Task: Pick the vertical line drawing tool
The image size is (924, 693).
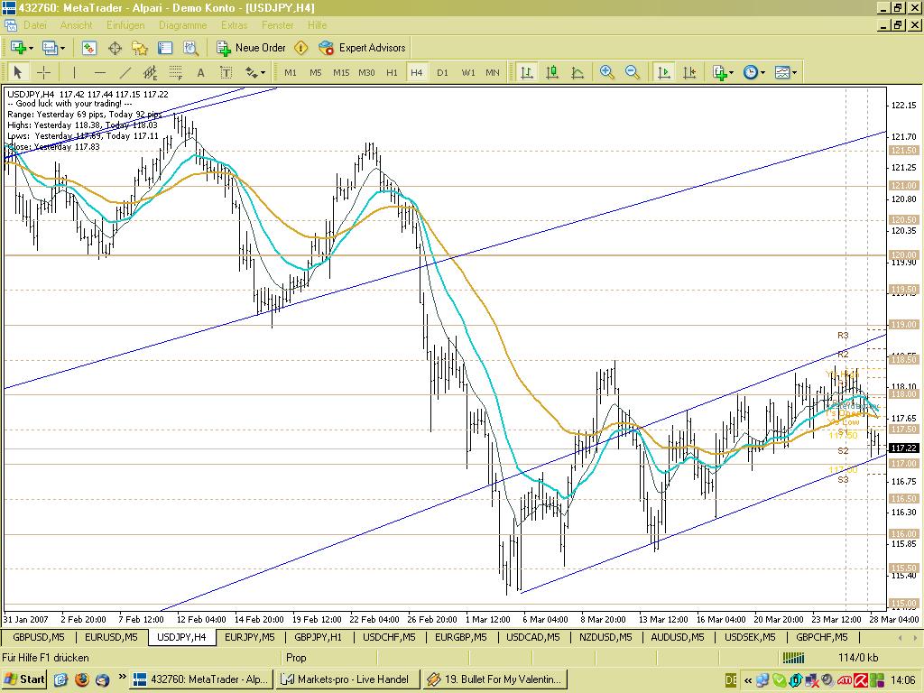Action: (74, 72)
